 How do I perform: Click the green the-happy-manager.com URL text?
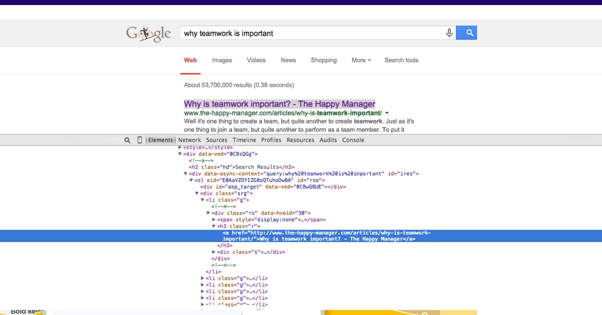pos(283,114)
